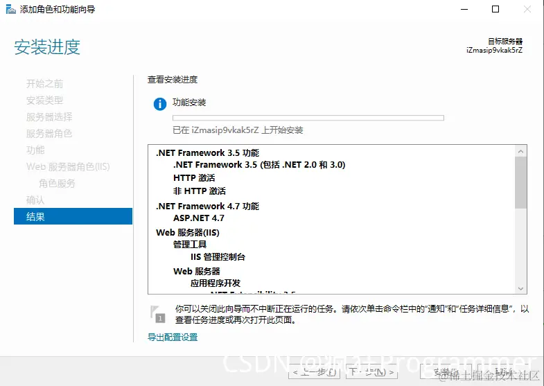Click the notification flag icon with number 1
Screen dimensions: 544x386
[x=158, y=314]
